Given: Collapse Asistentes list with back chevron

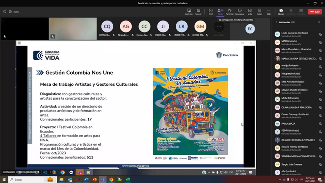Looking at the screenshot, I should 276,22.
